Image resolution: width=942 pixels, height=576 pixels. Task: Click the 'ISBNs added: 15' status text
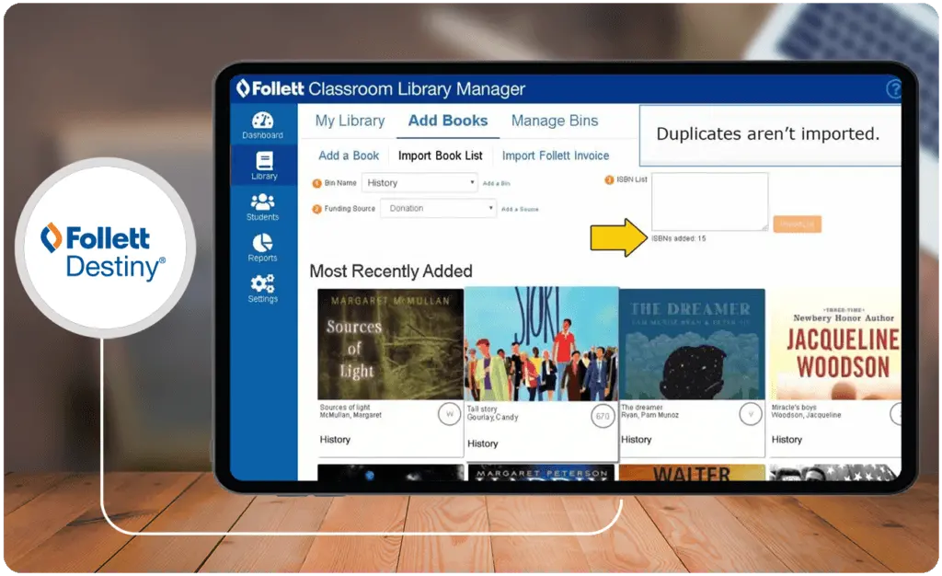tap(679, 238)
